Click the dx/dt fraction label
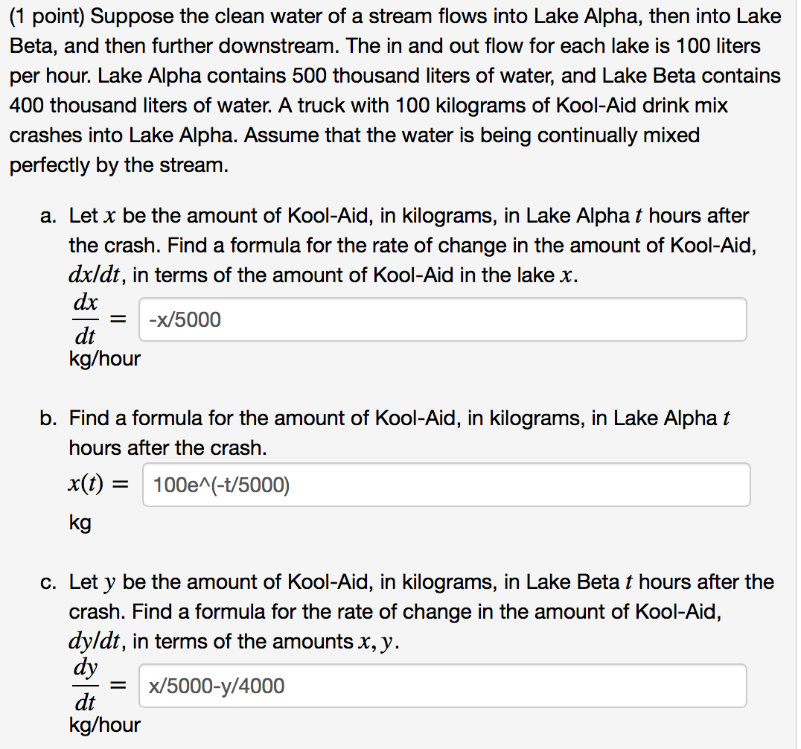 point(85,319)
